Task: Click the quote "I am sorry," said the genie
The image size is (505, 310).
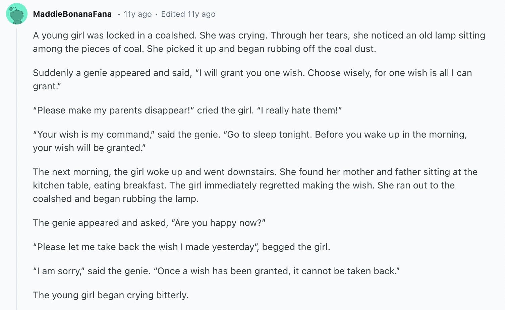Action: pyautogui.click(x=92, y=271)
